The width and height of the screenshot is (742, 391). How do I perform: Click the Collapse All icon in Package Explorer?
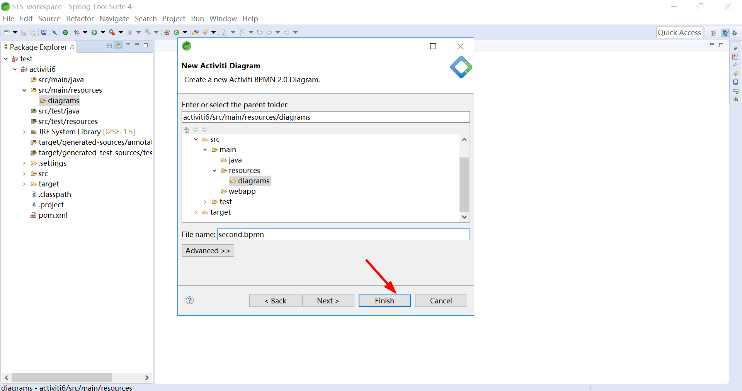pyautogui.click(x=109, y=45)
